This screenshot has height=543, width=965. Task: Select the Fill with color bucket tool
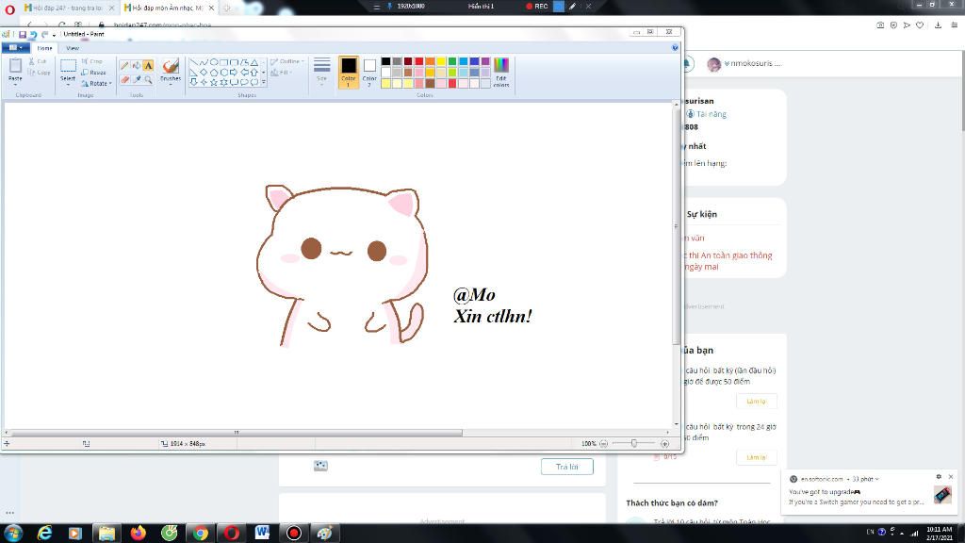(136, 65)
